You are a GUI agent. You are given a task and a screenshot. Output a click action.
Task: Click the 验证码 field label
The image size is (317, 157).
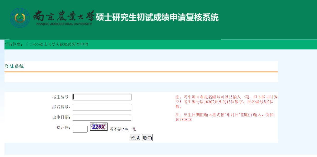click(x=63, y=128)
